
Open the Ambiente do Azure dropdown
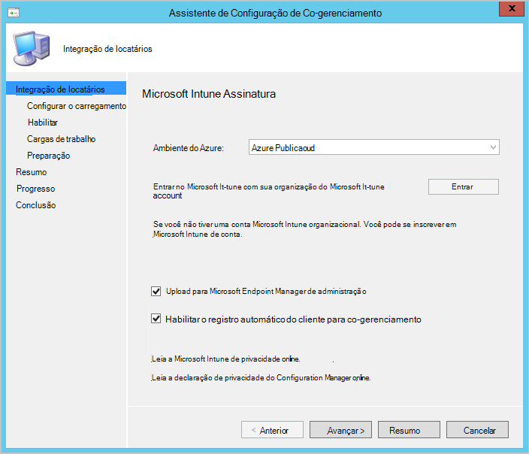373,147
